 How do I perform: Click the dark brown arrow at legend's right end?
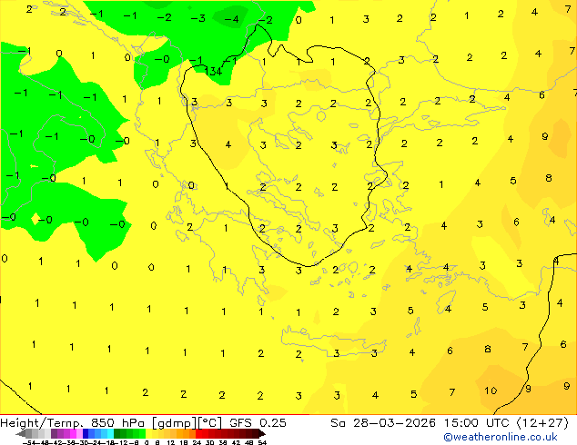[x=262, y=434]
